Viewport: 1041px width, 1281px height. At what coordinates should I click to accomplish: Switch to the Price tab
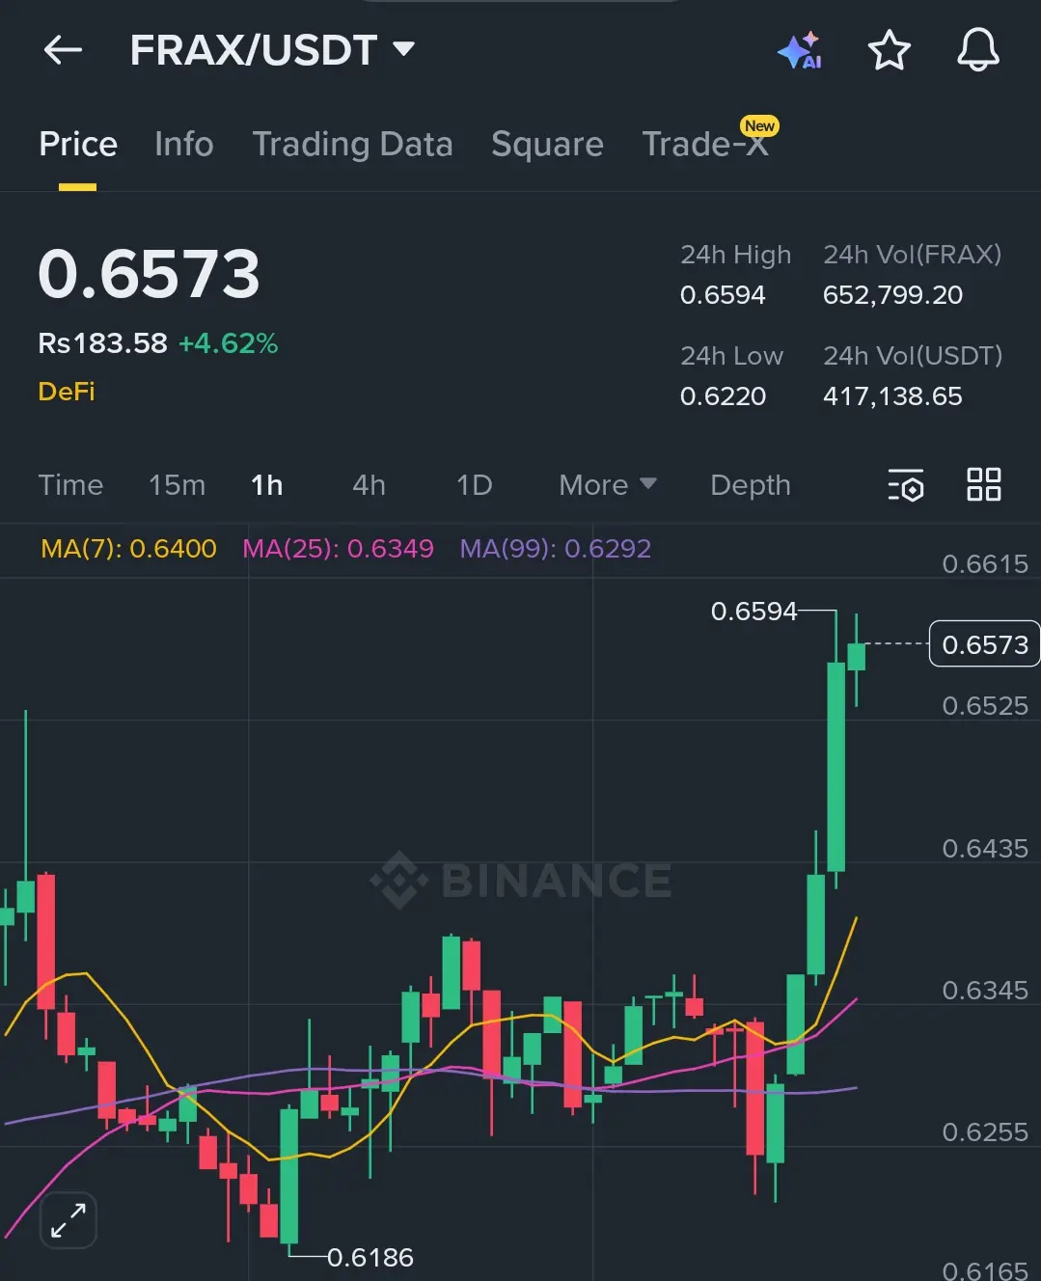(78, 144)
